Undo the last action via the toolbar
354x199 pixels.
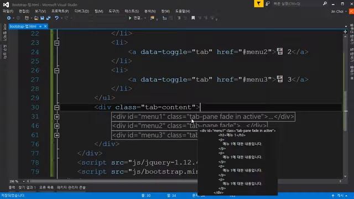pyautogui.click(x=56, y=18)
